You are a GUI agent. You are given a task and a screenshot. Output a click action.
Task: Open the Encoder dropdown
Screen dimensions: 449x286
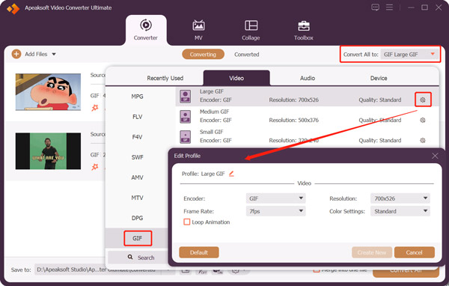(x=275, y=198)
